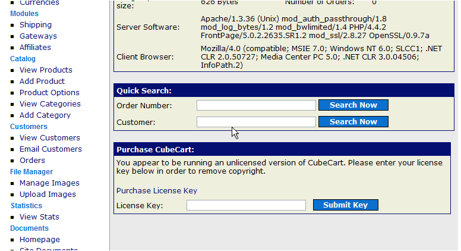Open View Customers page

pos(50,138)
